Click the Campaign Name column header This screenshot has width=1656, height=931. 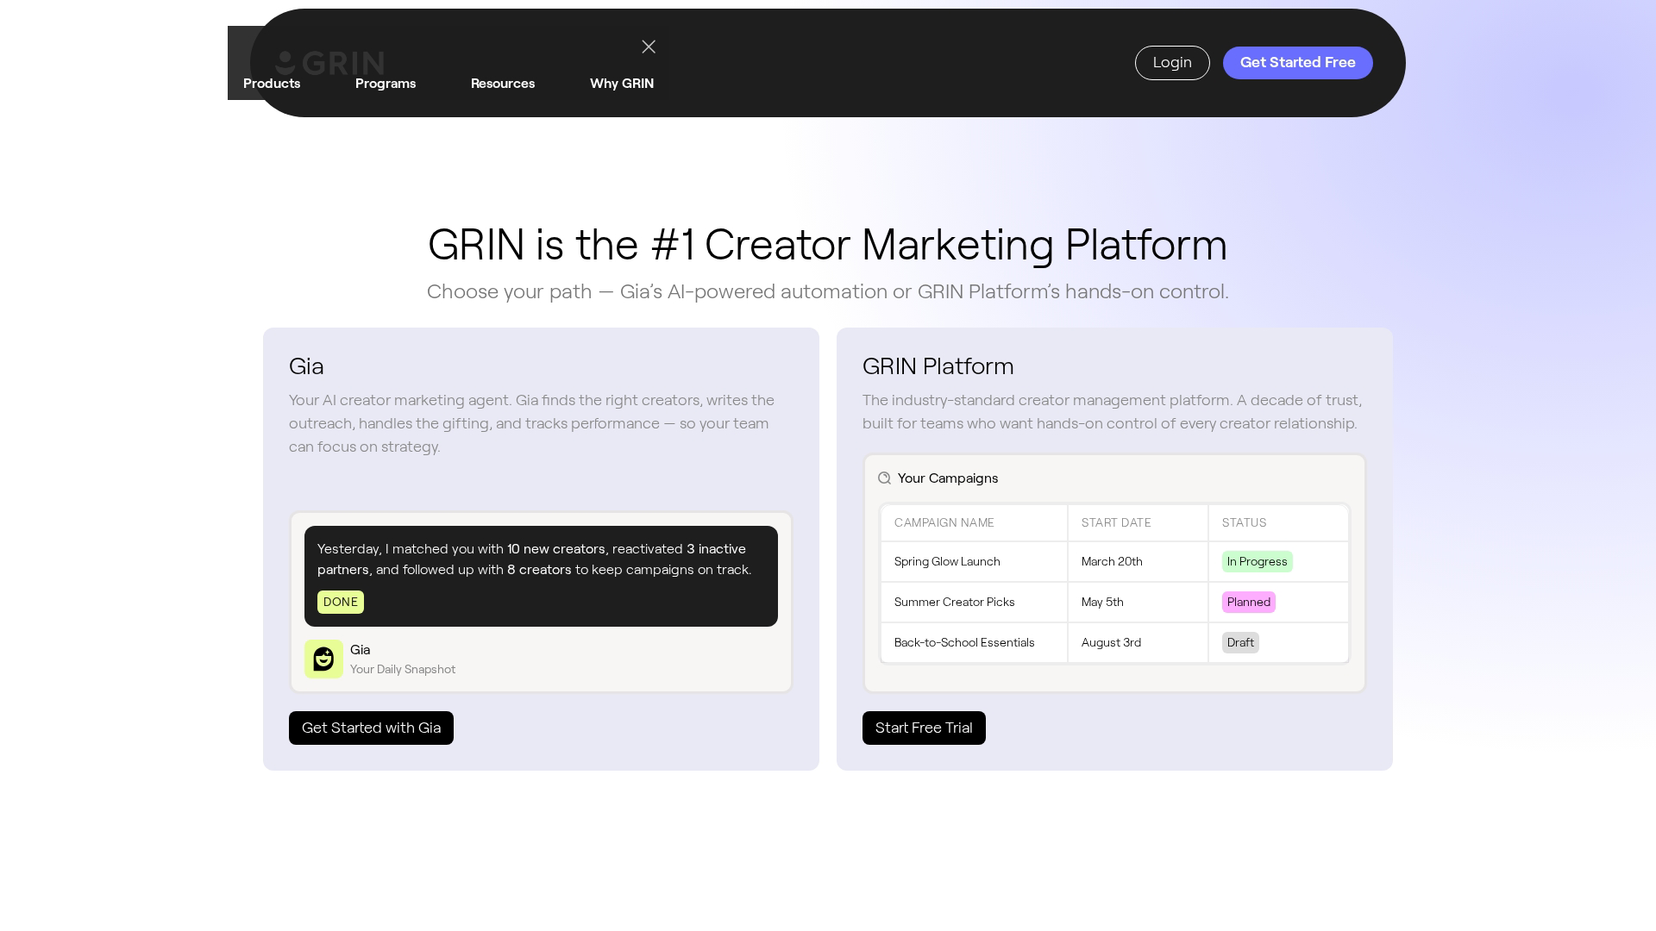tap(944, 523)
